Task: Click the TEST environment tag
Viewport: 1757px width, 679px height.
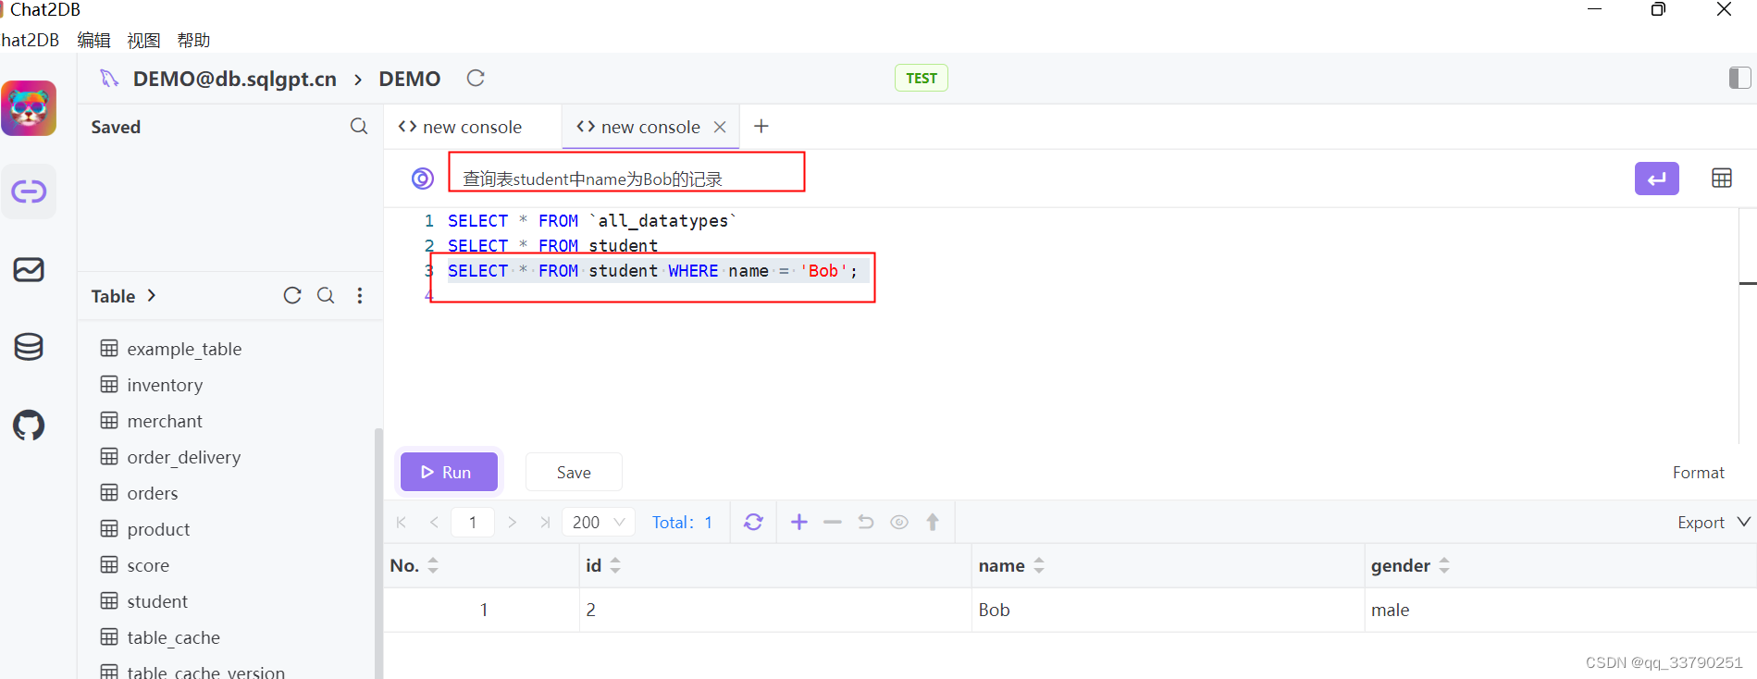Action: coord(922,78)
